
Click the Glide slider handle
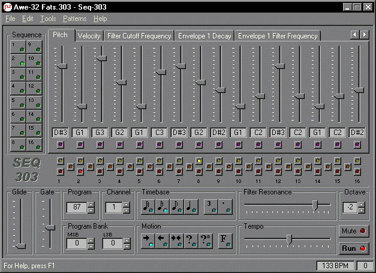pyautogui.click(x=20, y=246)
